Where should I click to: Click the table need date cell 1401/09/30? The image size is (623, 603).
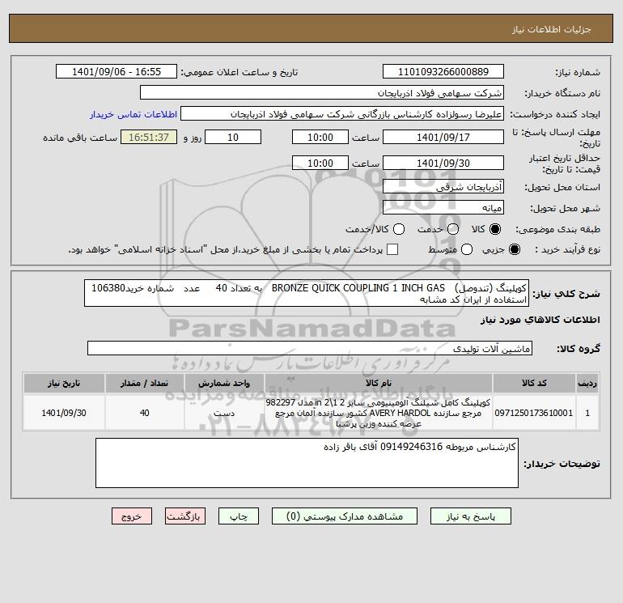pyautogui.click(x=64, y=413)
